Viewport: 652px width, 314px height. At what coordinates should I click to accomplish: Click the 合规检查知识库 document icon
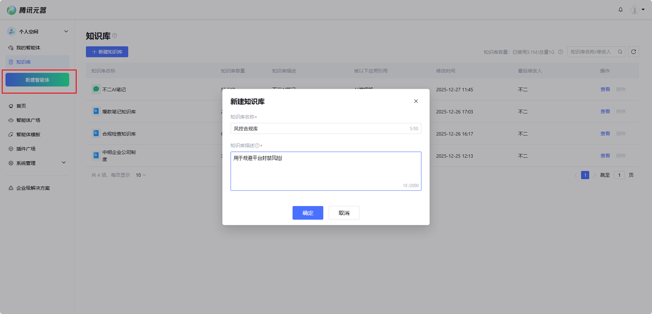pyautogui.click(x=96, y=133)
